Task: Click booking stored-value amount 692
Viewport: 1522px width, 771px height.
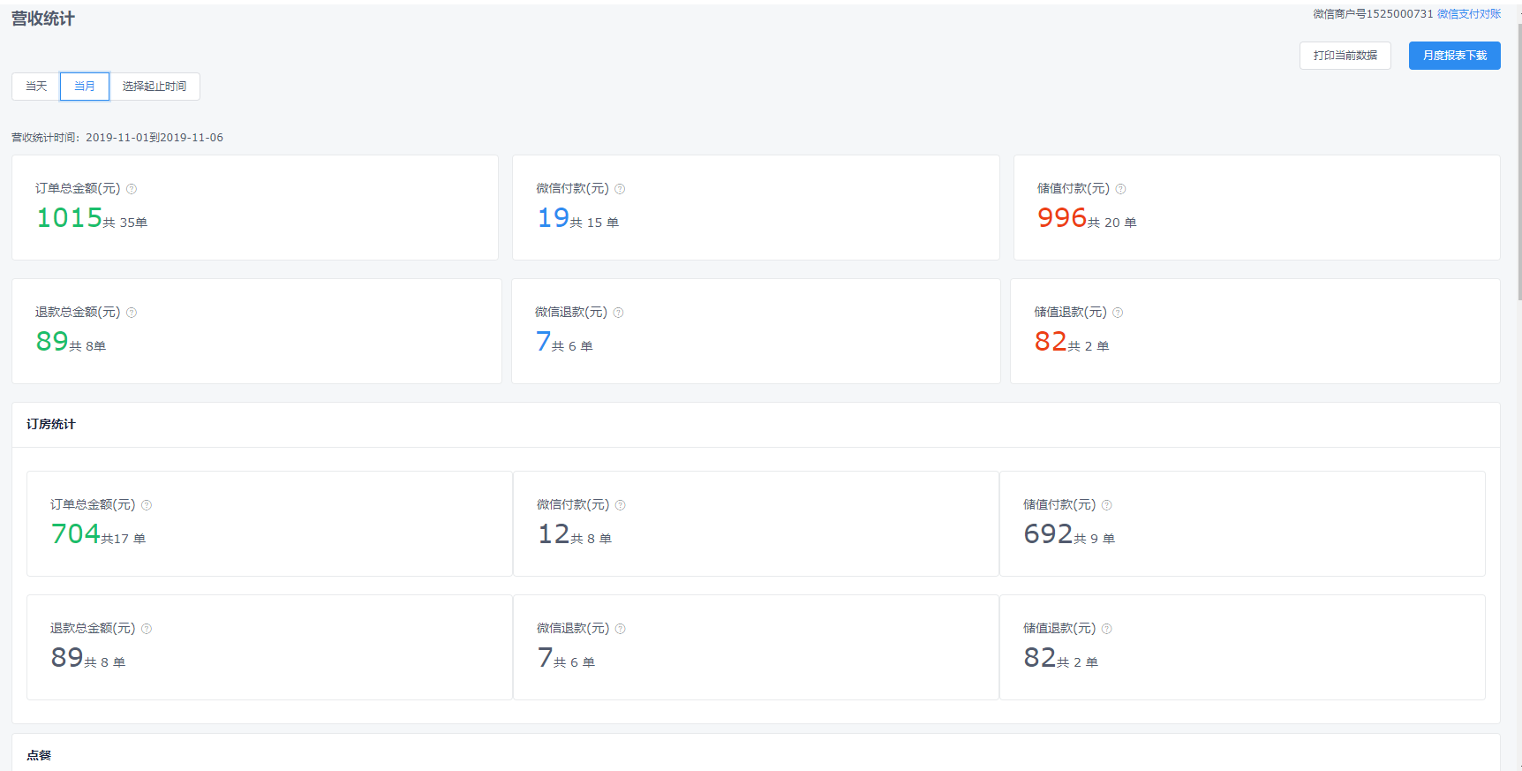Action: pos(1048,533)
